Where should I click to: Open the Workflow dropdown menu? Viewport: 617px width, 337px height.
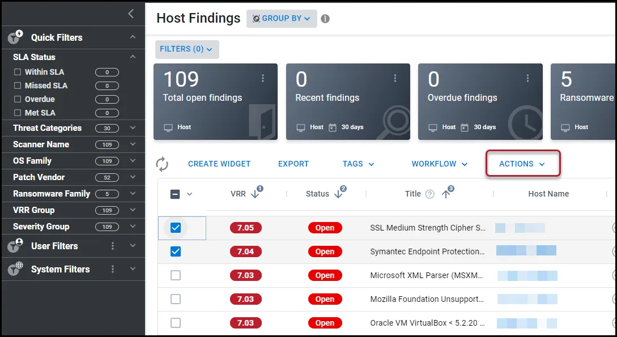tap(440, 164)
